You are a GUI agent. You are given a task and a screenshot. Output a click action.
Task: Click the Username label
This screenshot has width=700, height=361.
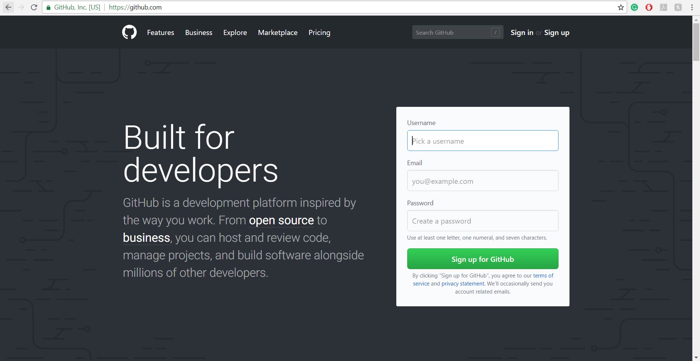(421, 123)
